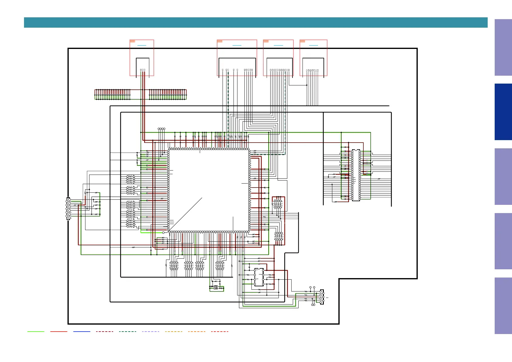Click the crystal oscillator below the main chip

point(216,287)
